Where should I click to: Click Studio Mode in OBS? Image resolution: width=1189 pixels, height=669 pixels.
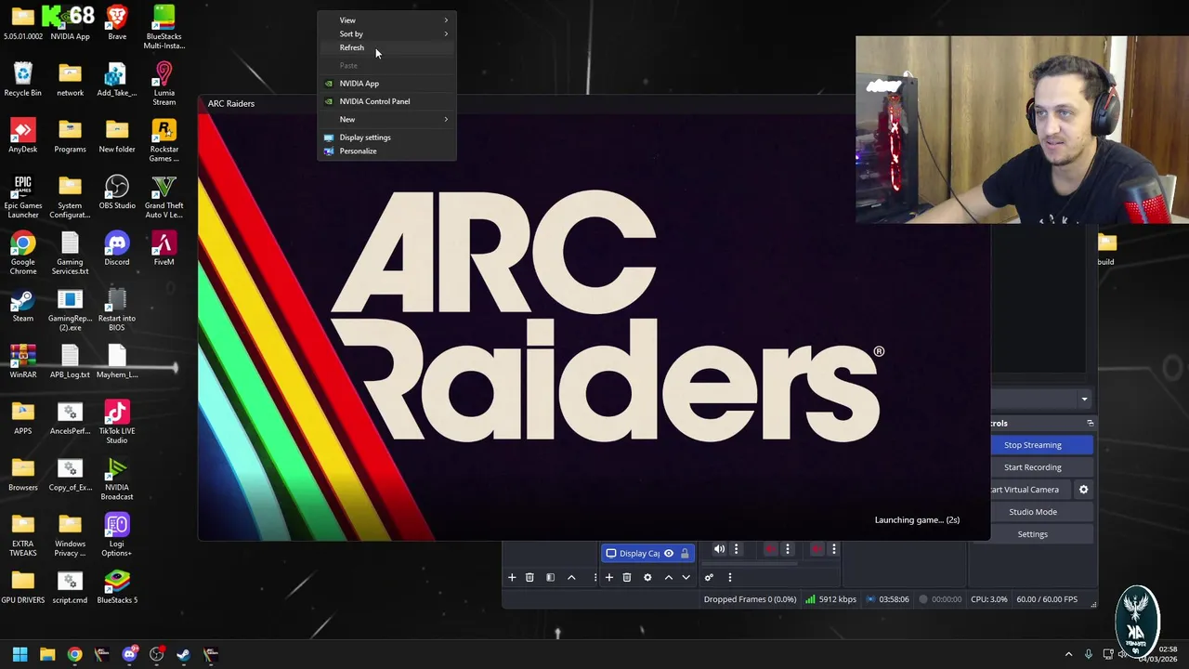[1032, 512]
